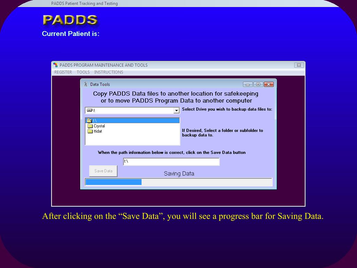
Task: Click the Save Data button
Action: (x=103, y=171)
